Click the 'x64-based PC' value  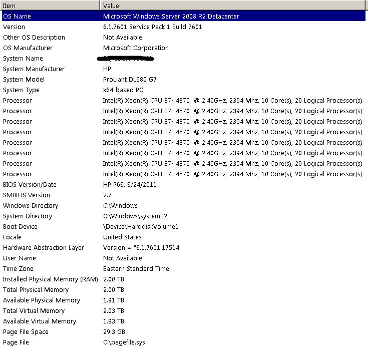[123, 90]
